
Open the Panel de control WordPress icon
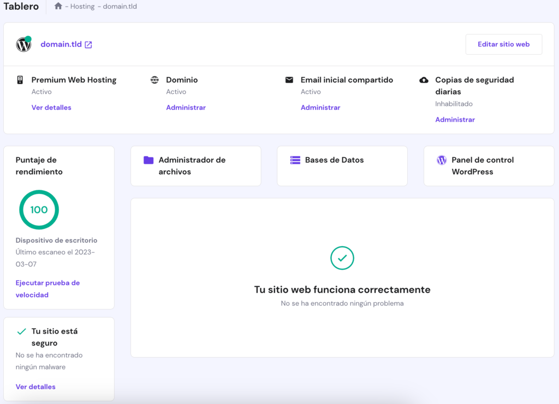click(441, 160)
